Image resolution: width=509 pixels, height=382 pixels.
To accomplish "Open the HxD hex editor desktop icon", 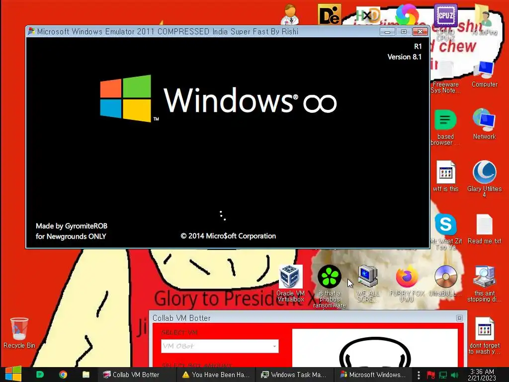I will 368,15.
